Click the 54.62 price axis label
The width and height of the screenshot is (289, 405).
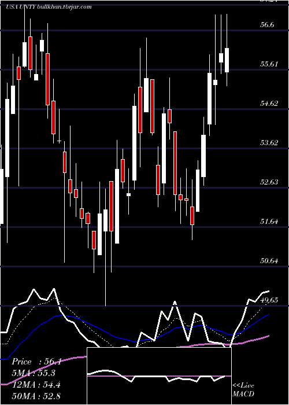[x=269, y=104]
